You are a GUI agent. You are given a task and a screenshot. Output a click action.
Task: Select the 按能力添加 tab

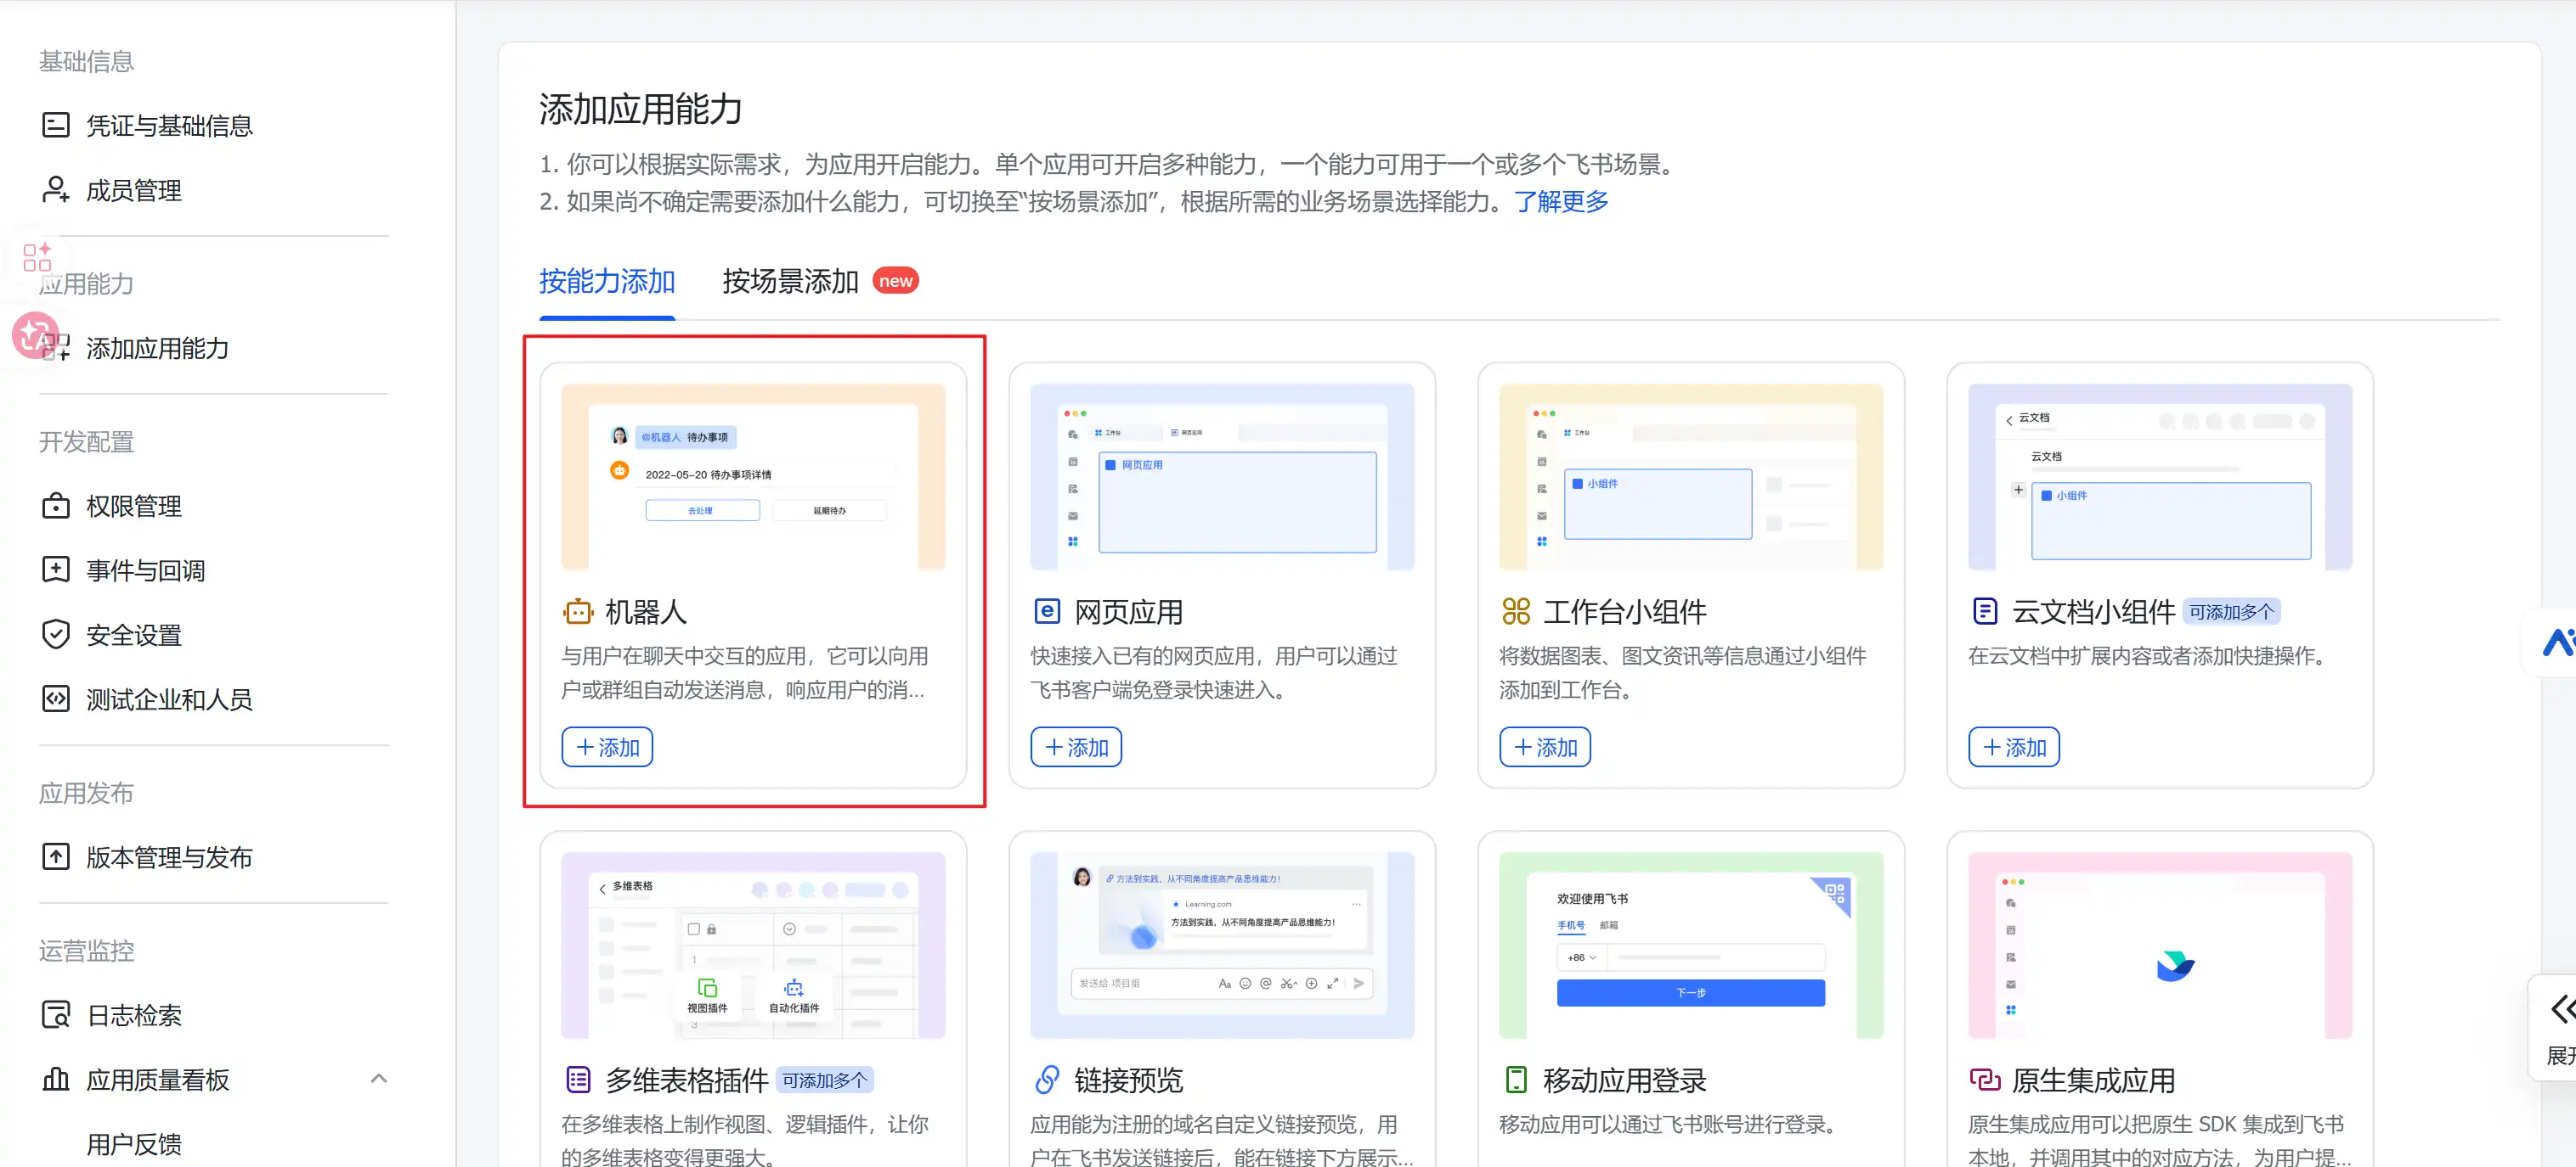point(606,281)
